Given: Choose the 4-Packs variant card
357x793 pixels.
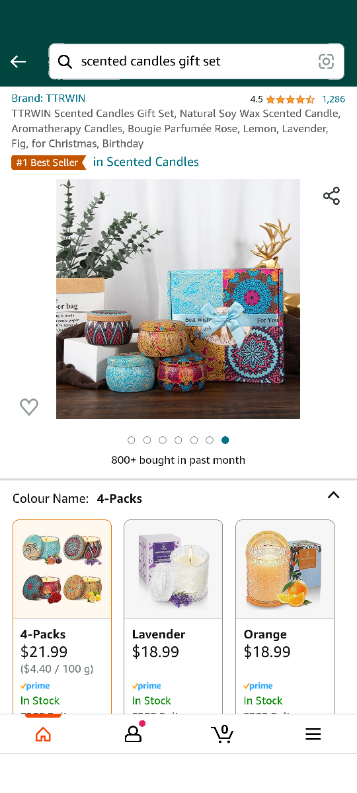Looking at the screenshot, I should pyautogui.click(x=62, y=617).
